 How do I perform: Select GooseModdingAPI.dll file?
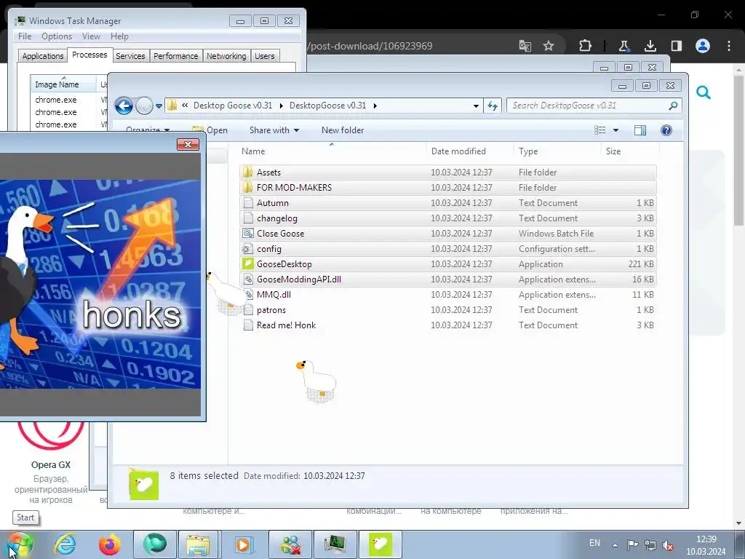[448, 279]
